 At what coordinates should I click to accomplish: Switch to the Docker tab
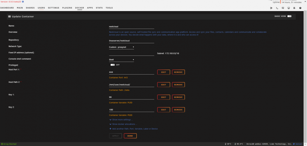80,8
